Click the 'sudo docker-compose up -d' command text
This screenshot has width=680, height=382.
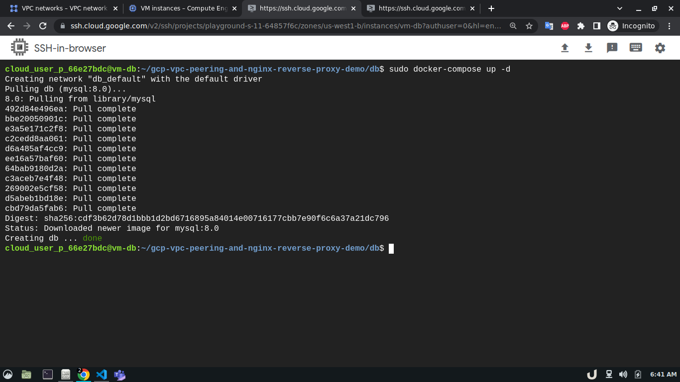[450, 69]
